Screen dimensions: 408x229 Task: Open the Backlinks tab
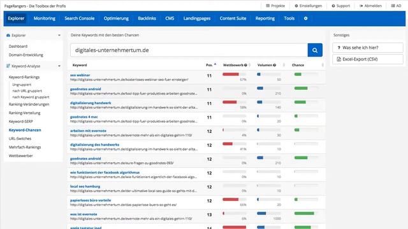(147, 18)
